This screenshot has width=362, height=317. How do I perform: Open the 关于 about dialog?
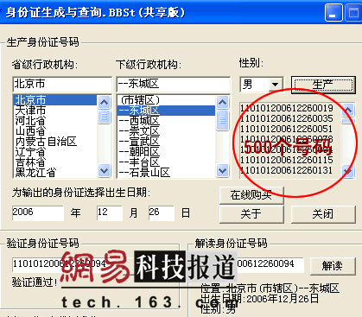pyautogui.click(x=251, y=214)
